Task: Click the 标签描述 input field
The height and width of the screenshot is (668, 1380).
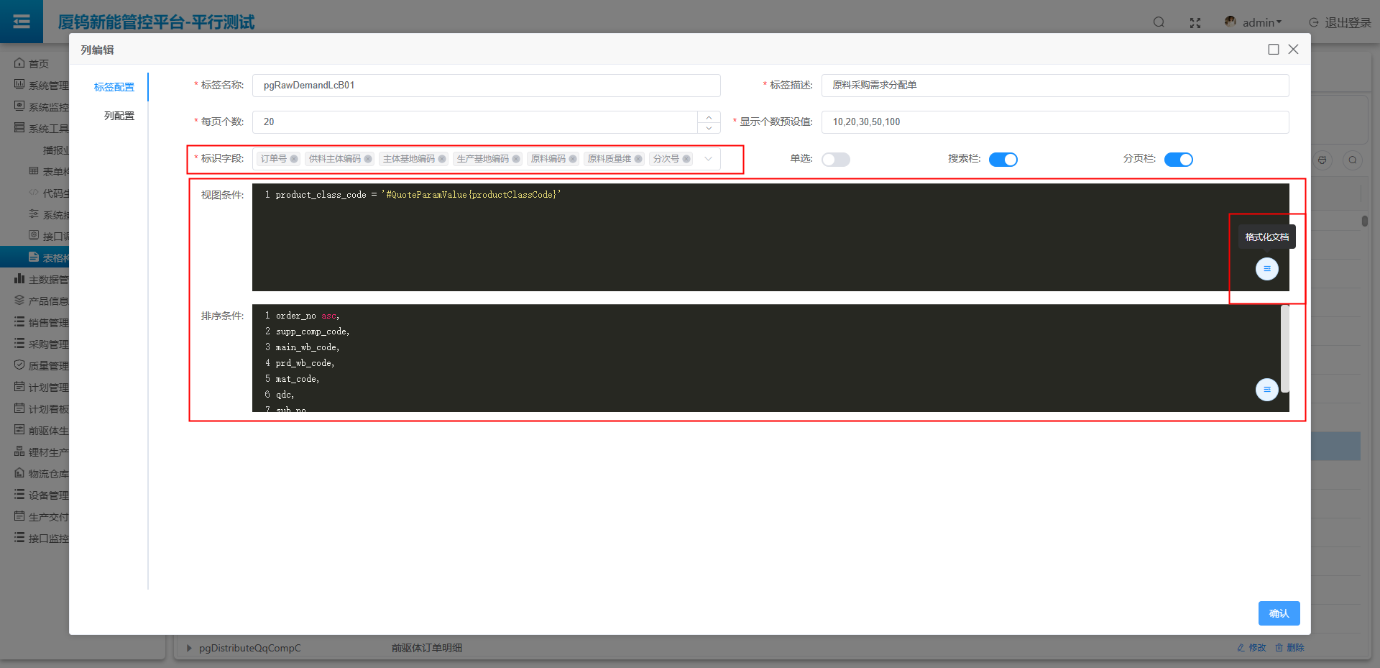Action: [x=1054, y=86]
